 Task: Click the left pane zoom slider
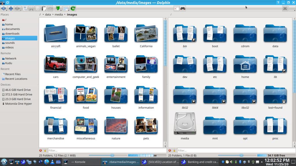[x=112, y=155]
